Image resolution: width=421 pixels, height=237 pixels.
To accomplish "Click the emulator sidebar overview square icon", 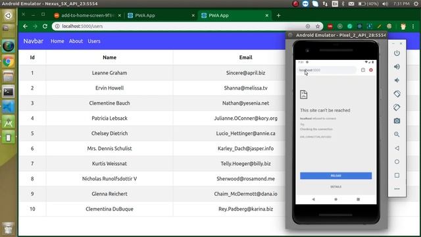I will (x=397, y=175).
